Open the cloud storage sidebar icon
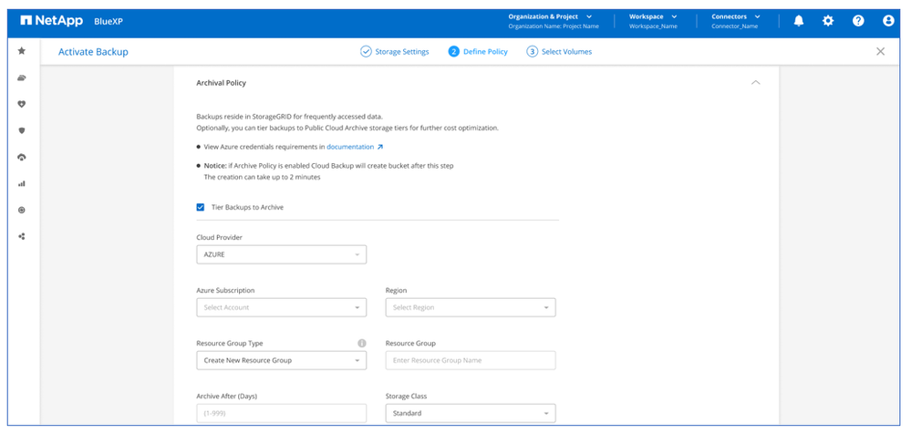 tap(22, 77)
